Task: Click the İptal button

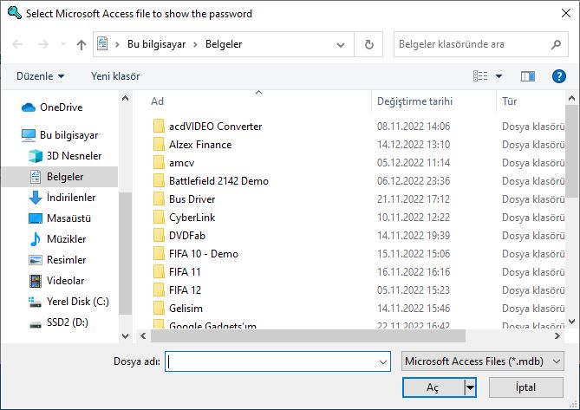Action: pyautogui.click(x=525, y=387)
